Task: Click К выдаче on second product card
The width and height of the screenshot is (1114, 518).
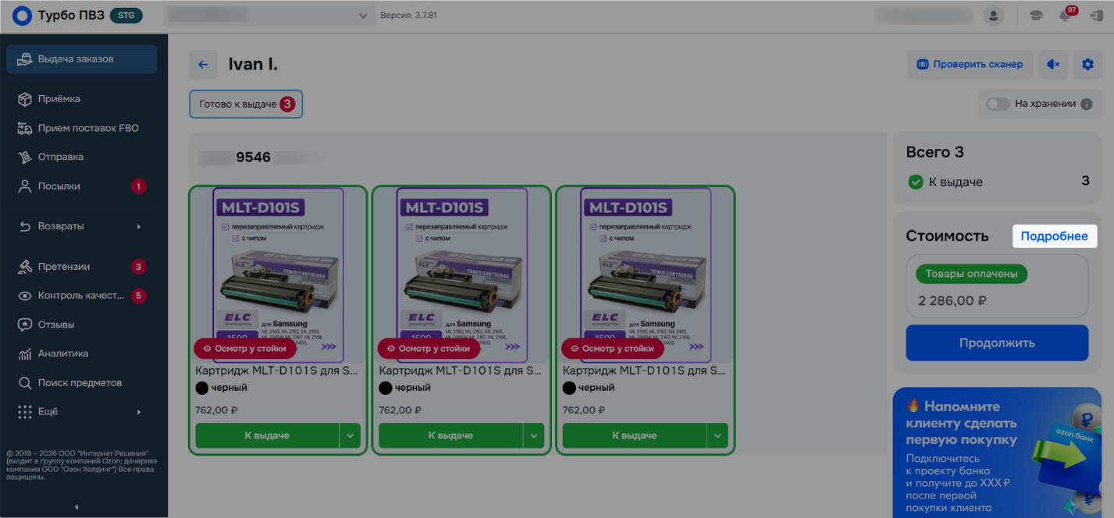Action: [450, 435]
